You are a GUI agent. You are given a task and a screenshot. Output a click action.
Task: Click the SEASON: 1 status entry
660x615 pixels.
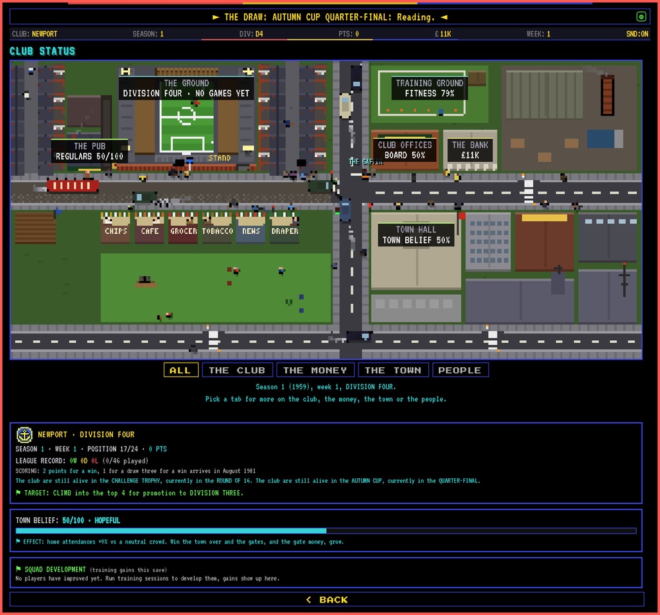(x=148, y=34)
